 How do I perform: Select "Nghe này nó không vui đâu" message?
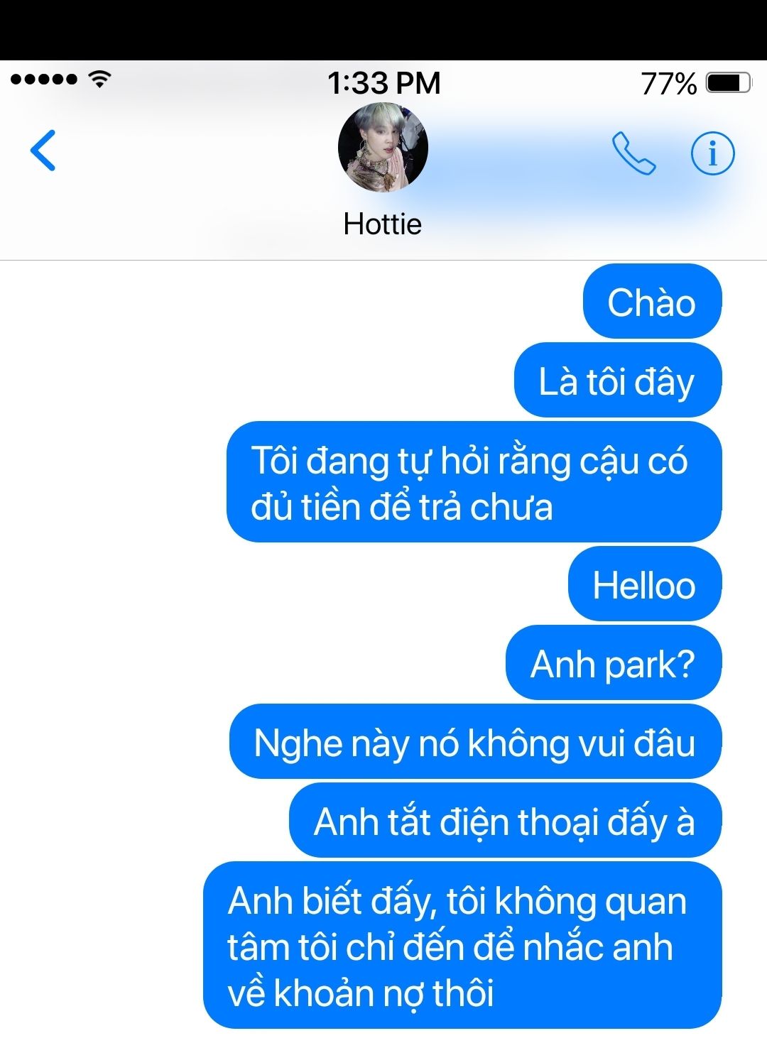pyautogui.click(x=475, y=742)
